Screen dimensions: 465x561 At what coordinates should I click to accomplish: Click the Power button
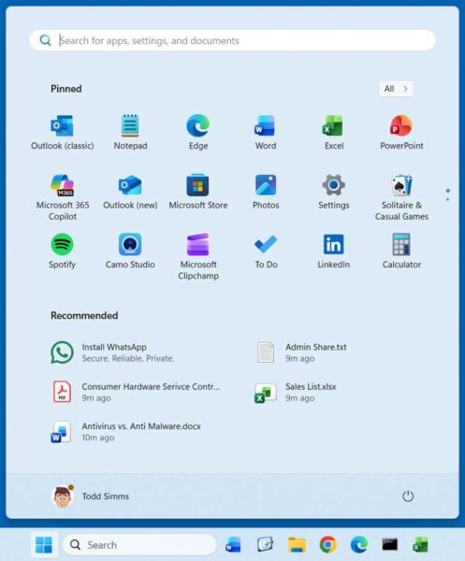tap(408, 496)
